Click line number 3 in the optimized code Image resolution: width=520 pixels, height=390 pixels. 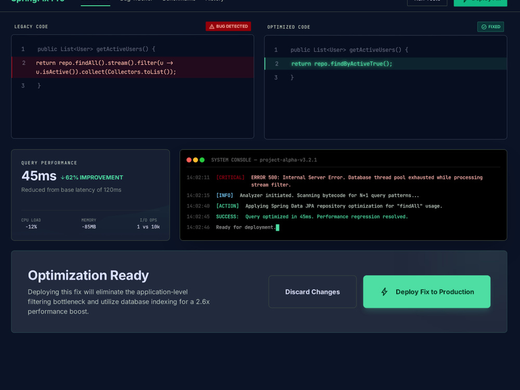pyautogui.click(x=276, y=77)
